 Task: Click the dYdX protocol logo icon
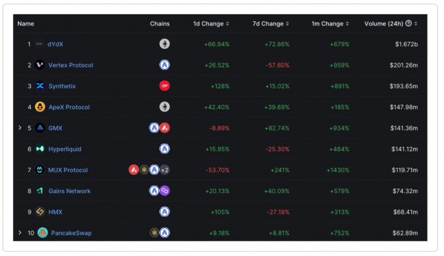40,44
